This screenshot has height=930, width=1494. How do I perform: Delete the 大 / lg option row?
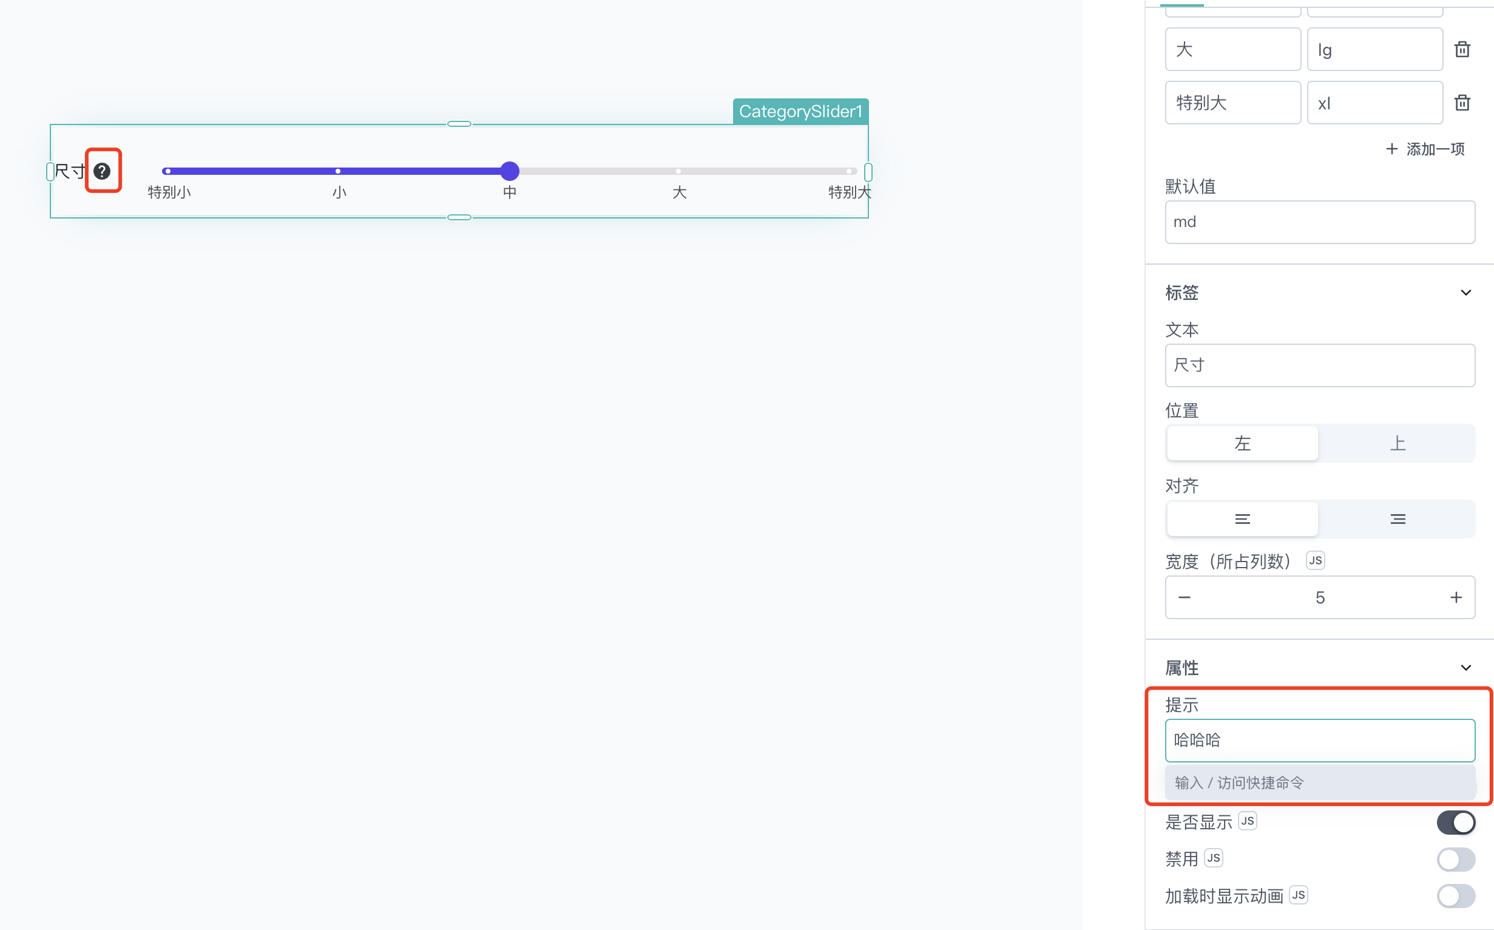click(1462, 49)
